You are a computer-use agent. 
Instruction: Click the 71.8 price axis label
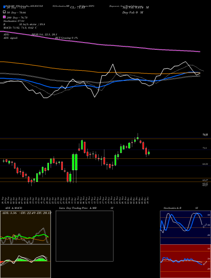click(204, 148)
